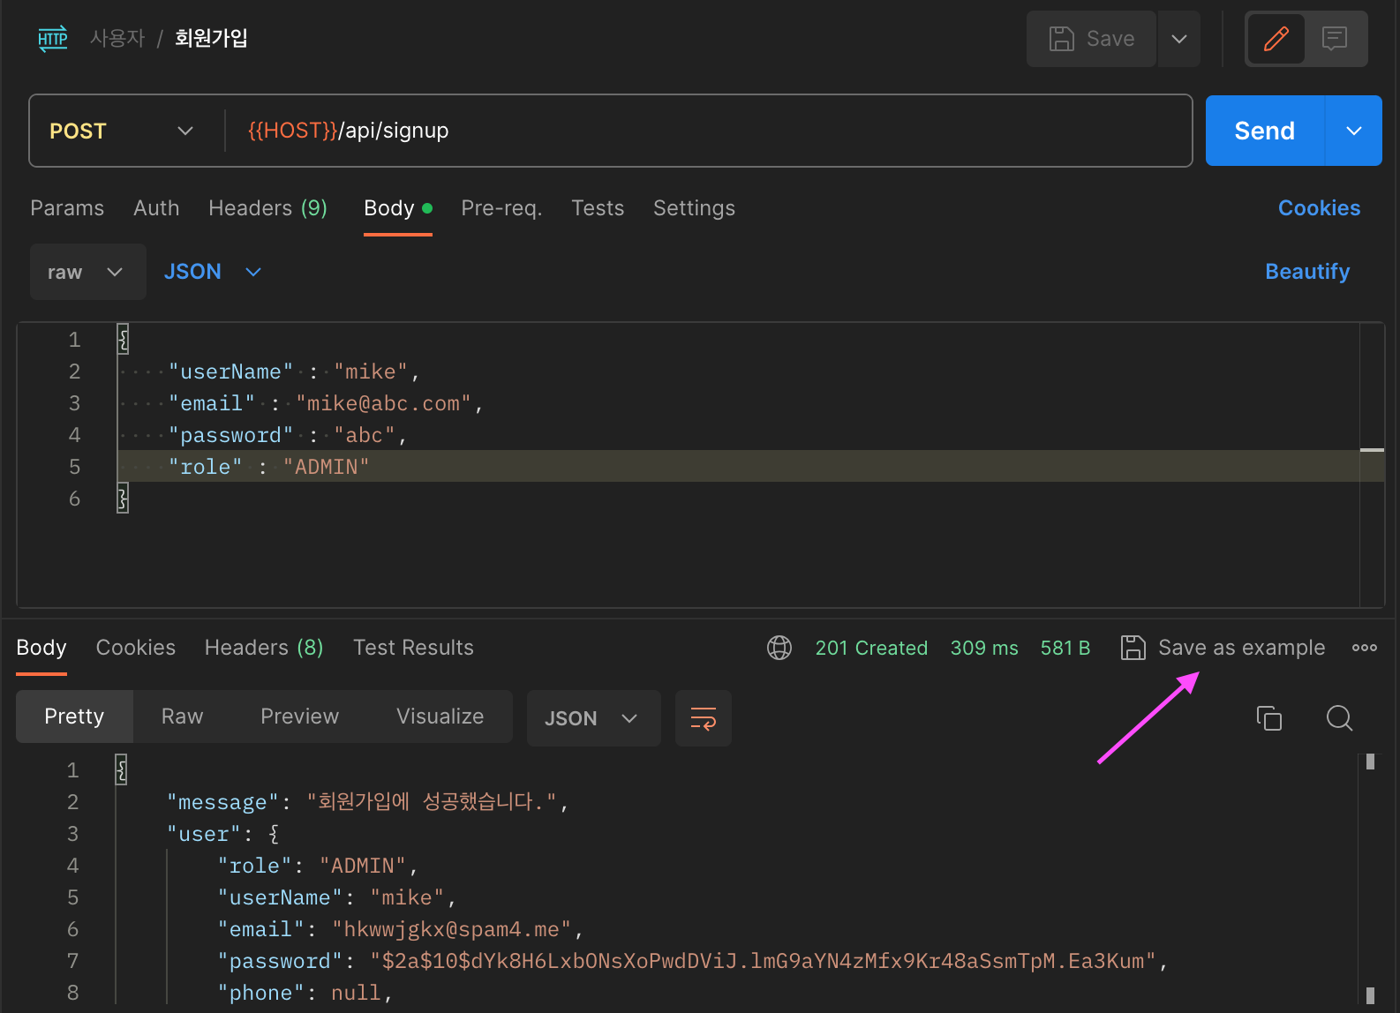Click the response hashed "password" value

click(763, 961)
